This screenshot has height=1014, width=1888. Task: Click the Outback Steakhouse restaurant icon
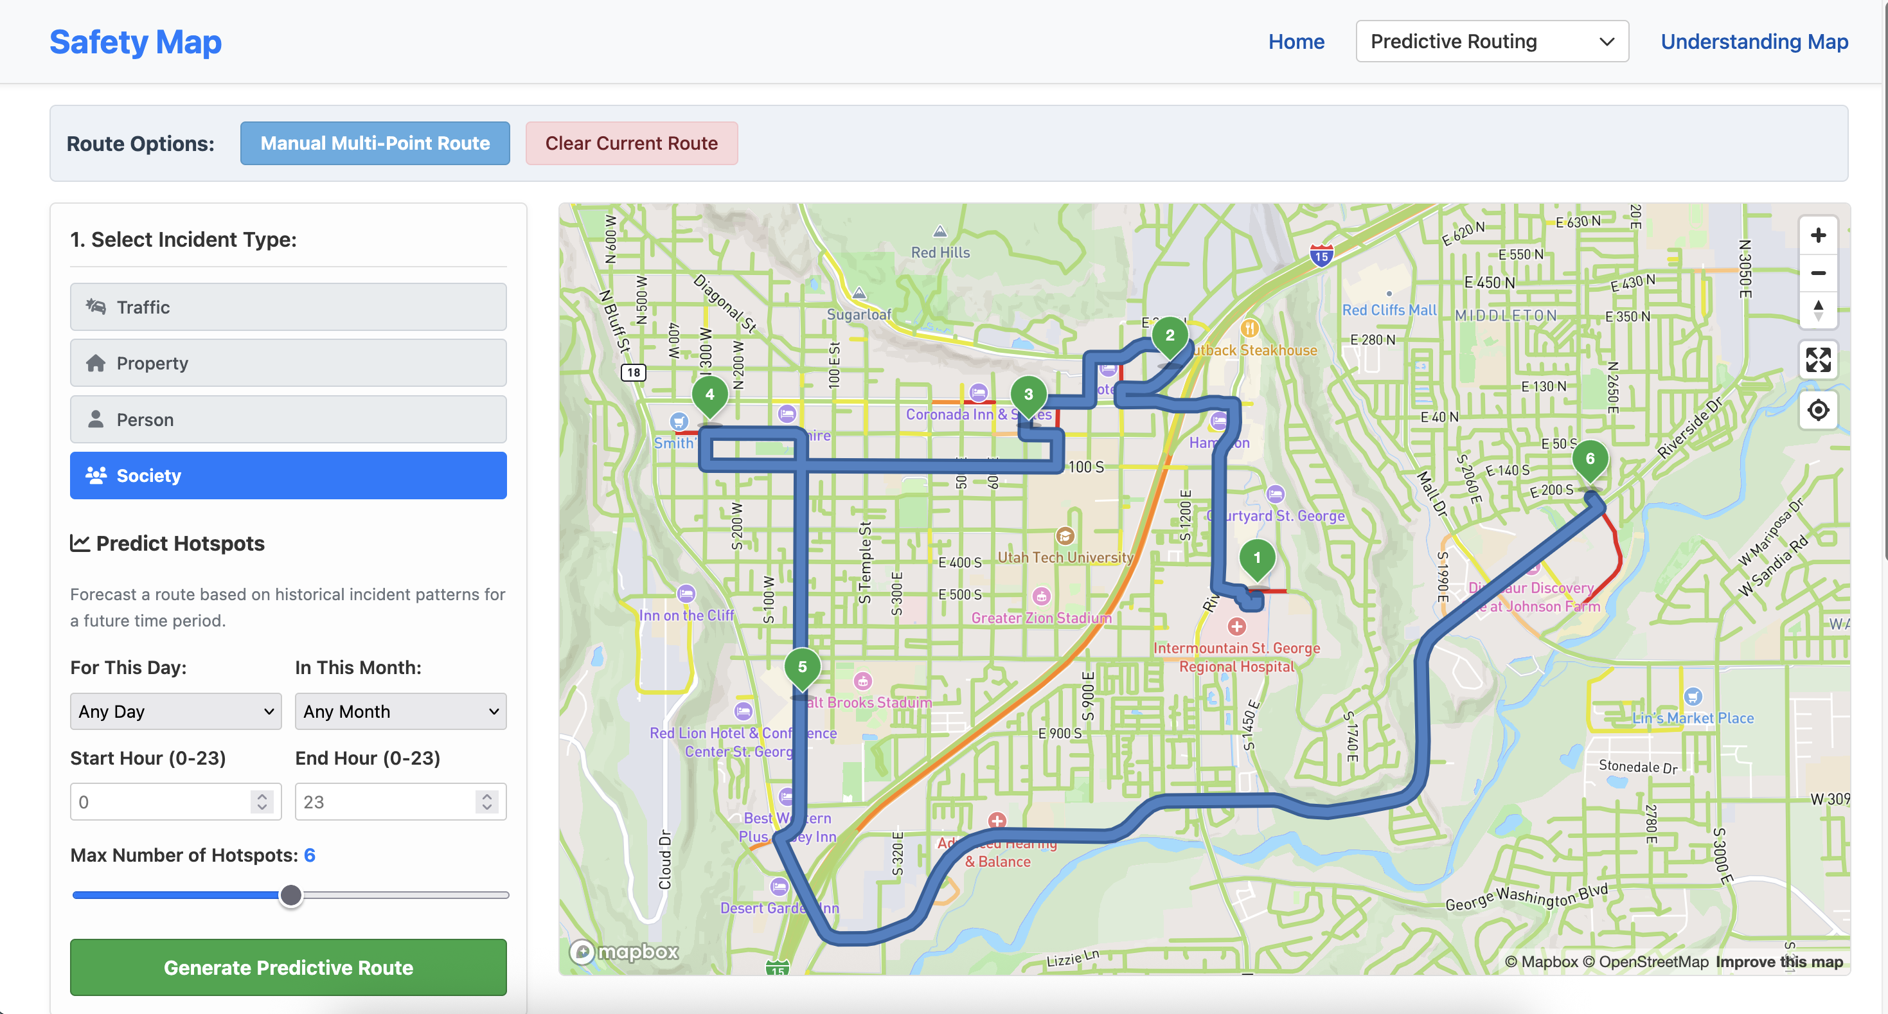point(1250,328)
